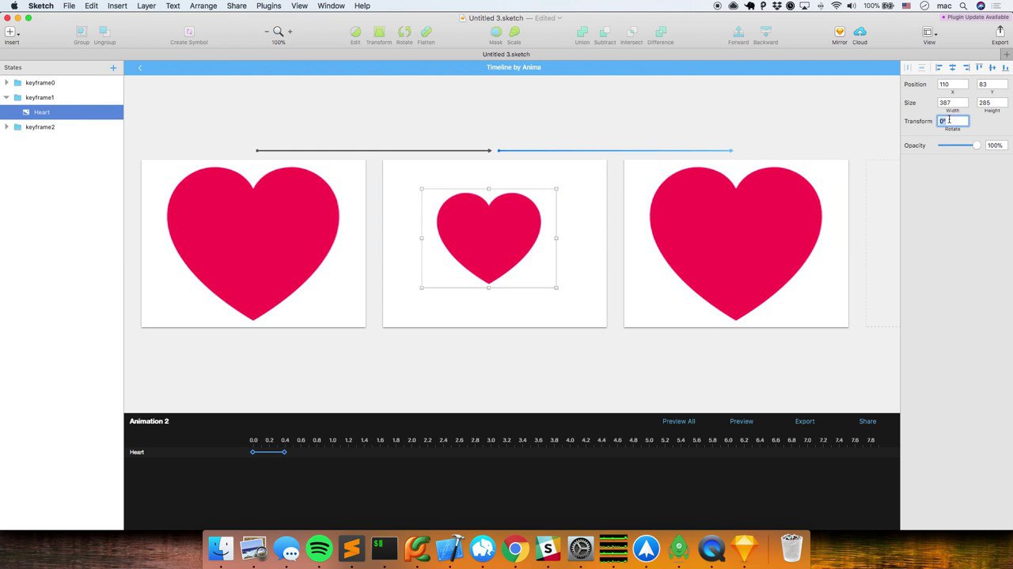Open the Window menu

point(331,6)
